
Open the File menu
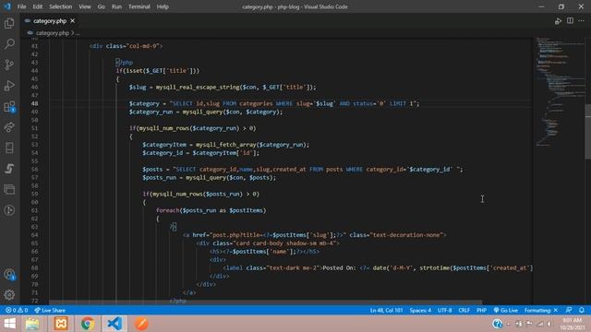(21, 6)
